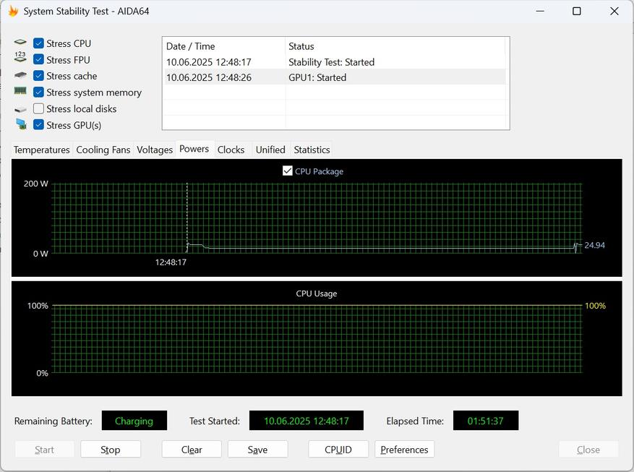
Task: Click the 200 W axis label
Action: tap(36, 184)
